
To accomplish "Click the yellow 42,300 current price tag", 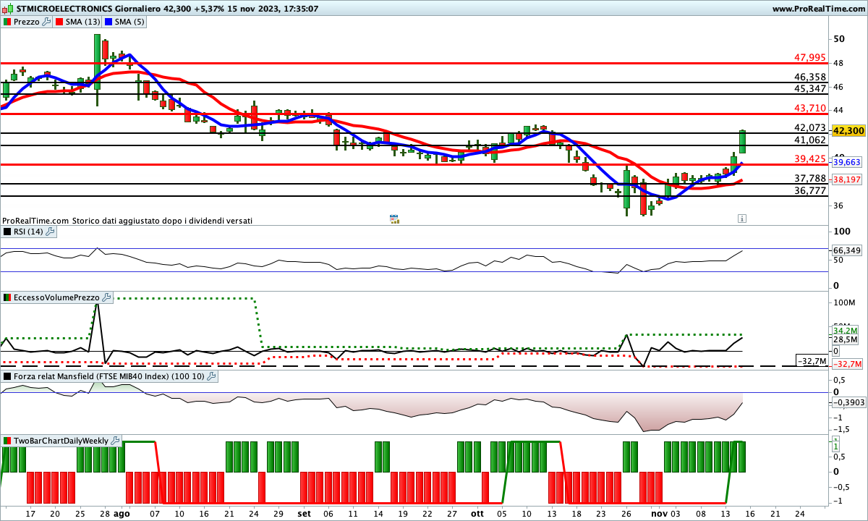I will click(x=849, y=131).
